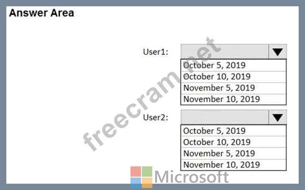Click the Microsoft wordmark text
This screenshot has height=190, width=305.
(x=192, y=177)
